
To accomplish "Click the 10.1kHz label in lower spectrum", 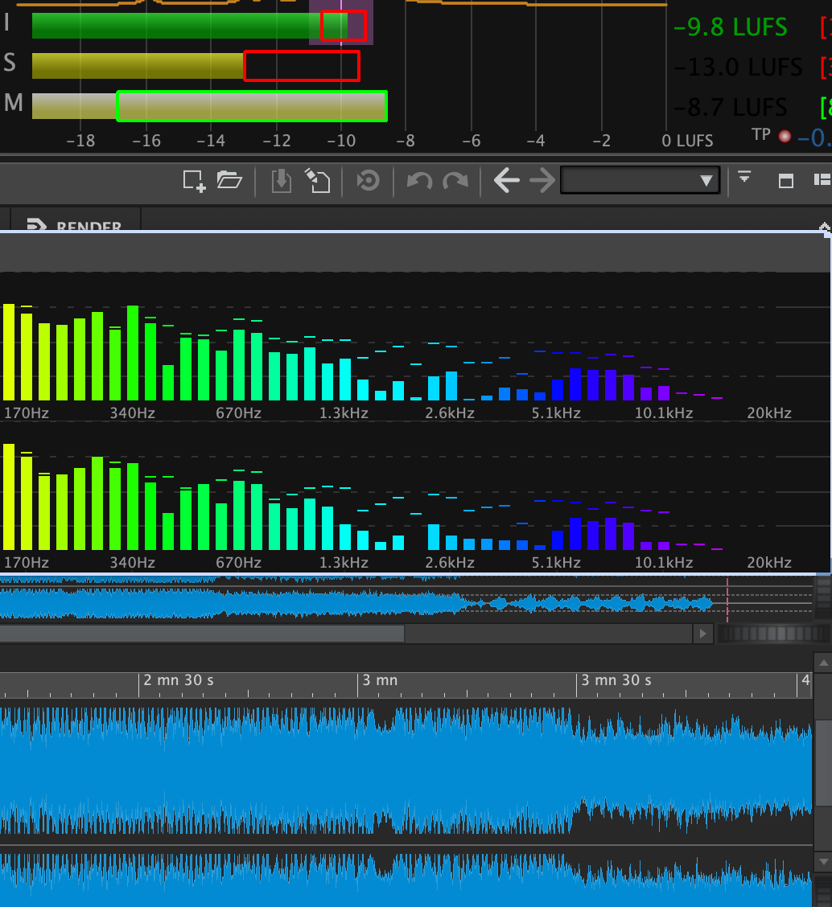I will click(x=664, y=562).
